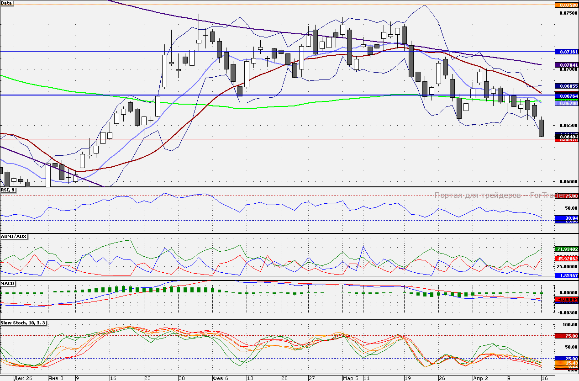
Task: Click the Дек 26 date label
Action: [x=23, y=378]
